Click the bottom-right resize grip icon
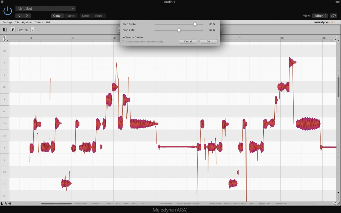Viewport: 341px width, 213px height. click(x=339, y=204)
